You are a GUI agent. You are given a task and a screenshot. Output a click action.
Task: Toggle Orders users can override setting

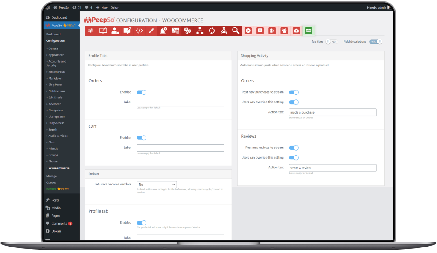point(294,102)
